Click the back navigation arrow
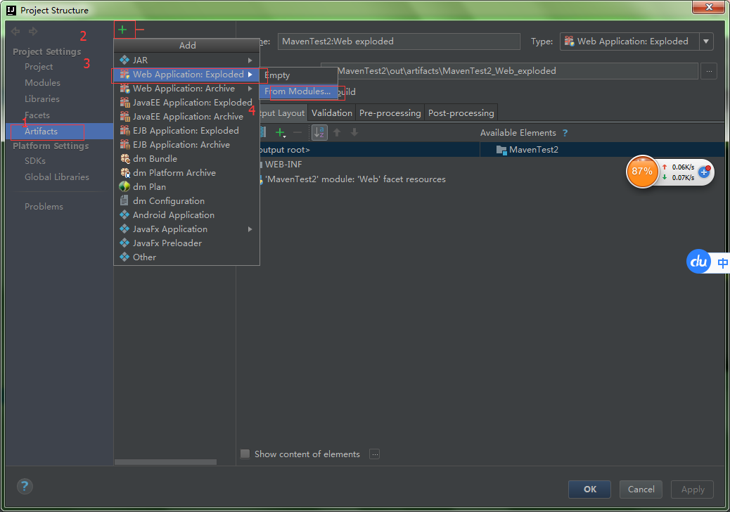 15,31
